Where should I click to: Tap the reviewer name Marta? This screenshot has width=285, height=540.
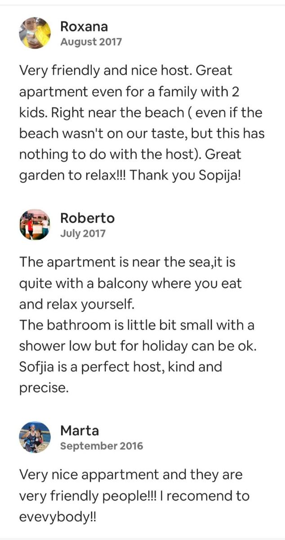click(x=79, y=430)
